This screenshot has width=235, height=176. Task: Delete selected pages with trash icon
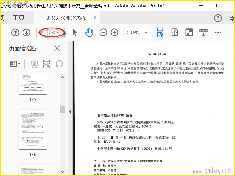click(34, 64)
